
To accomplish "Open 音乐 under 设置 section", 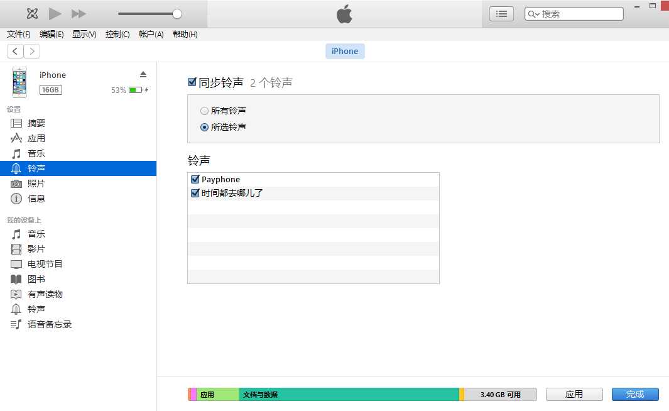I will tap(78, 153).
